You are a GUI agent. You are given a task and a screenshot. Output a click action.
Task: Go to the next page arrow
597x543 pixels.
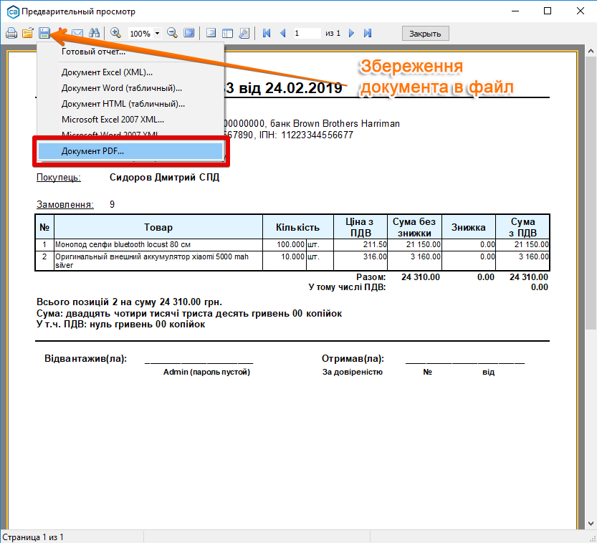(351, 34)
